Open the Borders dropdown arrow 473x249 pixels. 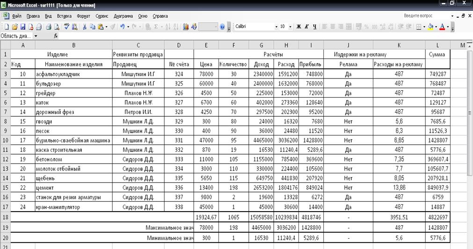(424, 27)
